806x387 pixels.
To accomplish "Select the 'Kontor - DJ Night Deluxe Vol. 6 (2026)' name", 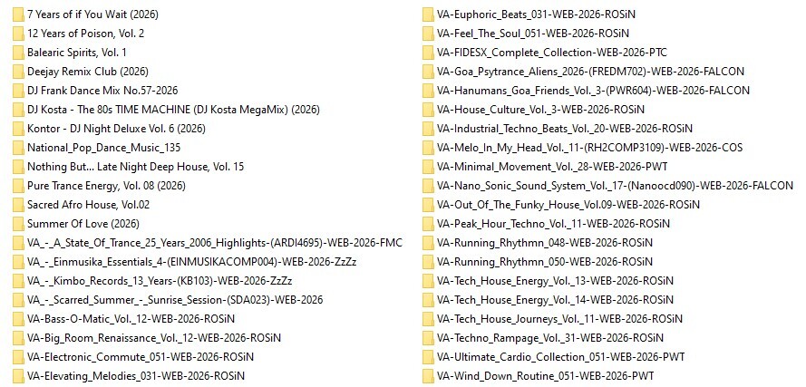I will pyautogui.click(x=116, y=129).
